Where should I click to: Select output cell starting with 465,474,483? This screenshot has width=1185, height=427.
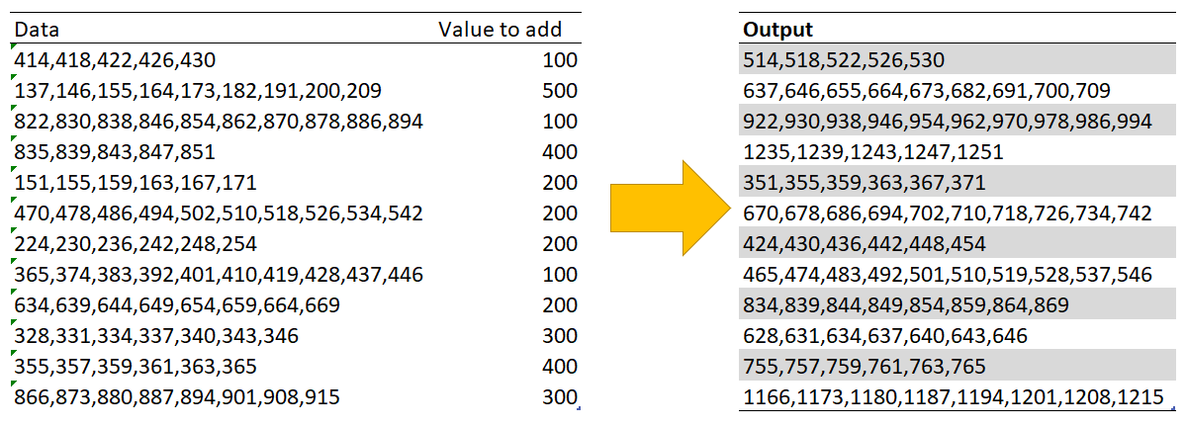tap(947, 275)
